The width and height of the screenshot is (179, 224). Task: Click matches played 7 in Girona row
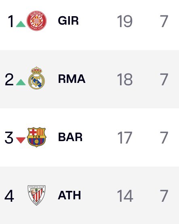tap(164, 21)
